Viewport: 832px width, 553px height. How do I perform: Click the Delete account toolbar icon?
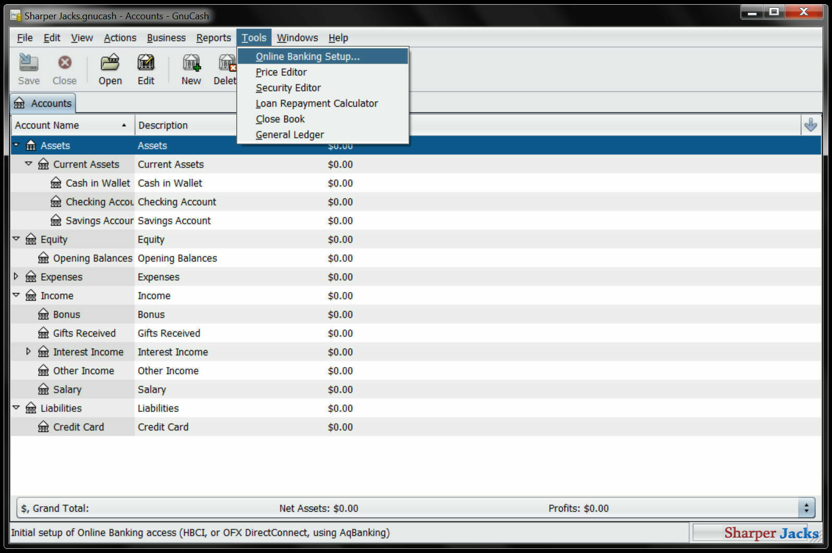click(x=227, y=63)
